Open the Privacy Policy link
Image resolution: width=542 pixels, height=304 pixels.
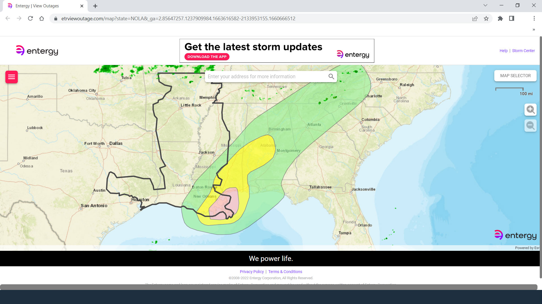pyautogui.click(x=252, y=272)
